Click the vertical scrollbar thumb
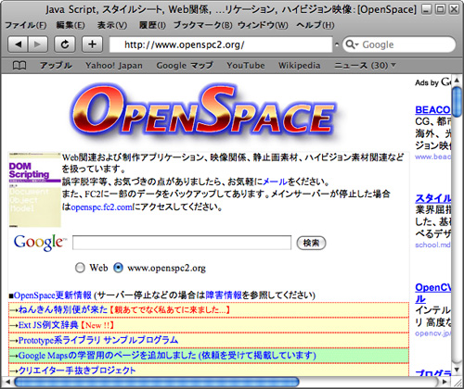464x389 pixels. (457, 101)
